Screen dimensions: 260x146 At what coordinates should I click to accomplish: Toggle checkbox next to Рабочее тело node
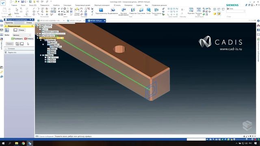coord(40,36)
